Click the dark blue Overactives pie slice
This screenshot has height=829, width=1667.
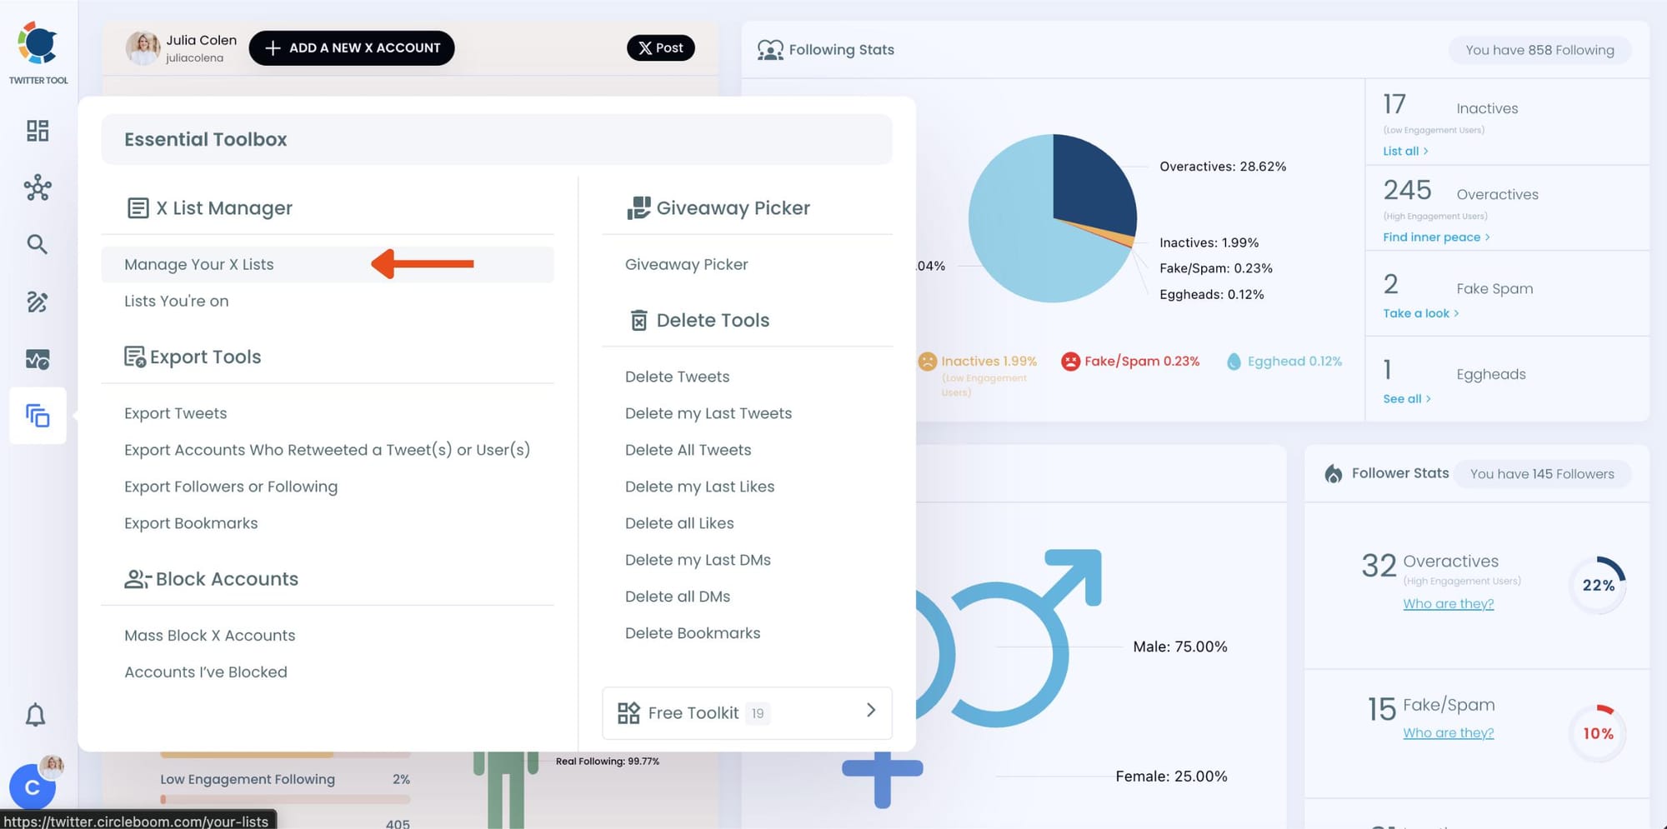click(x=1092, y=186)
